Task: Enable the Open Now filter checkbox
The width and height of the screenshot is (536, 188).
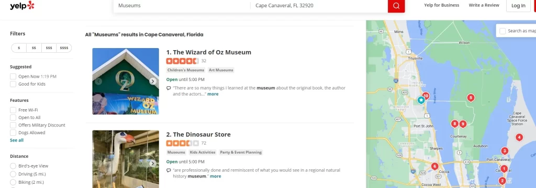Action: point(13,76)
